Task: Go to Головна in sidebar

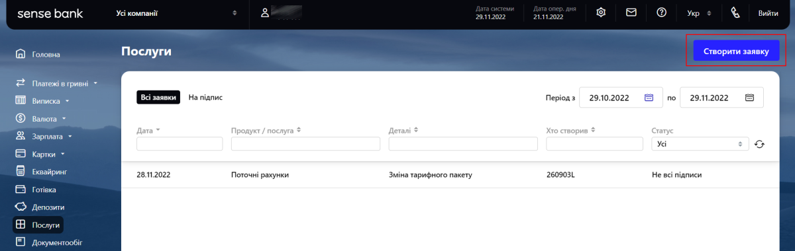Action: pyautogui.click(x=46, y=54)
